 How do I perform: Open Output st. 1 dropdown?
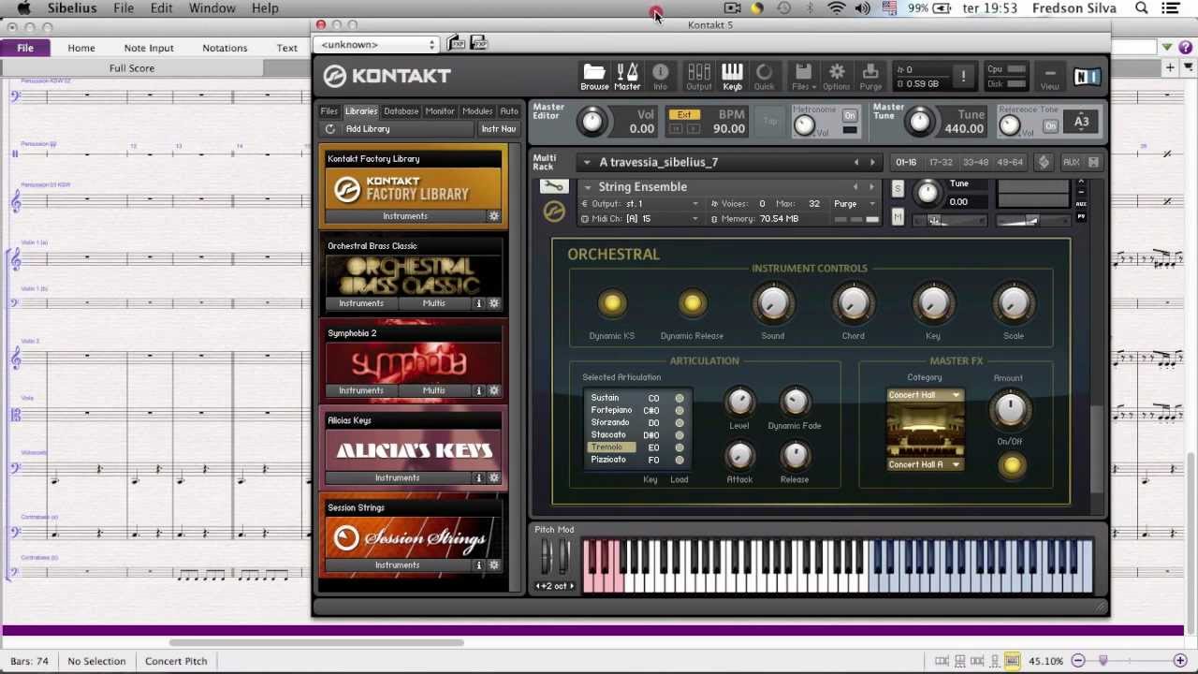pos(640,204)
